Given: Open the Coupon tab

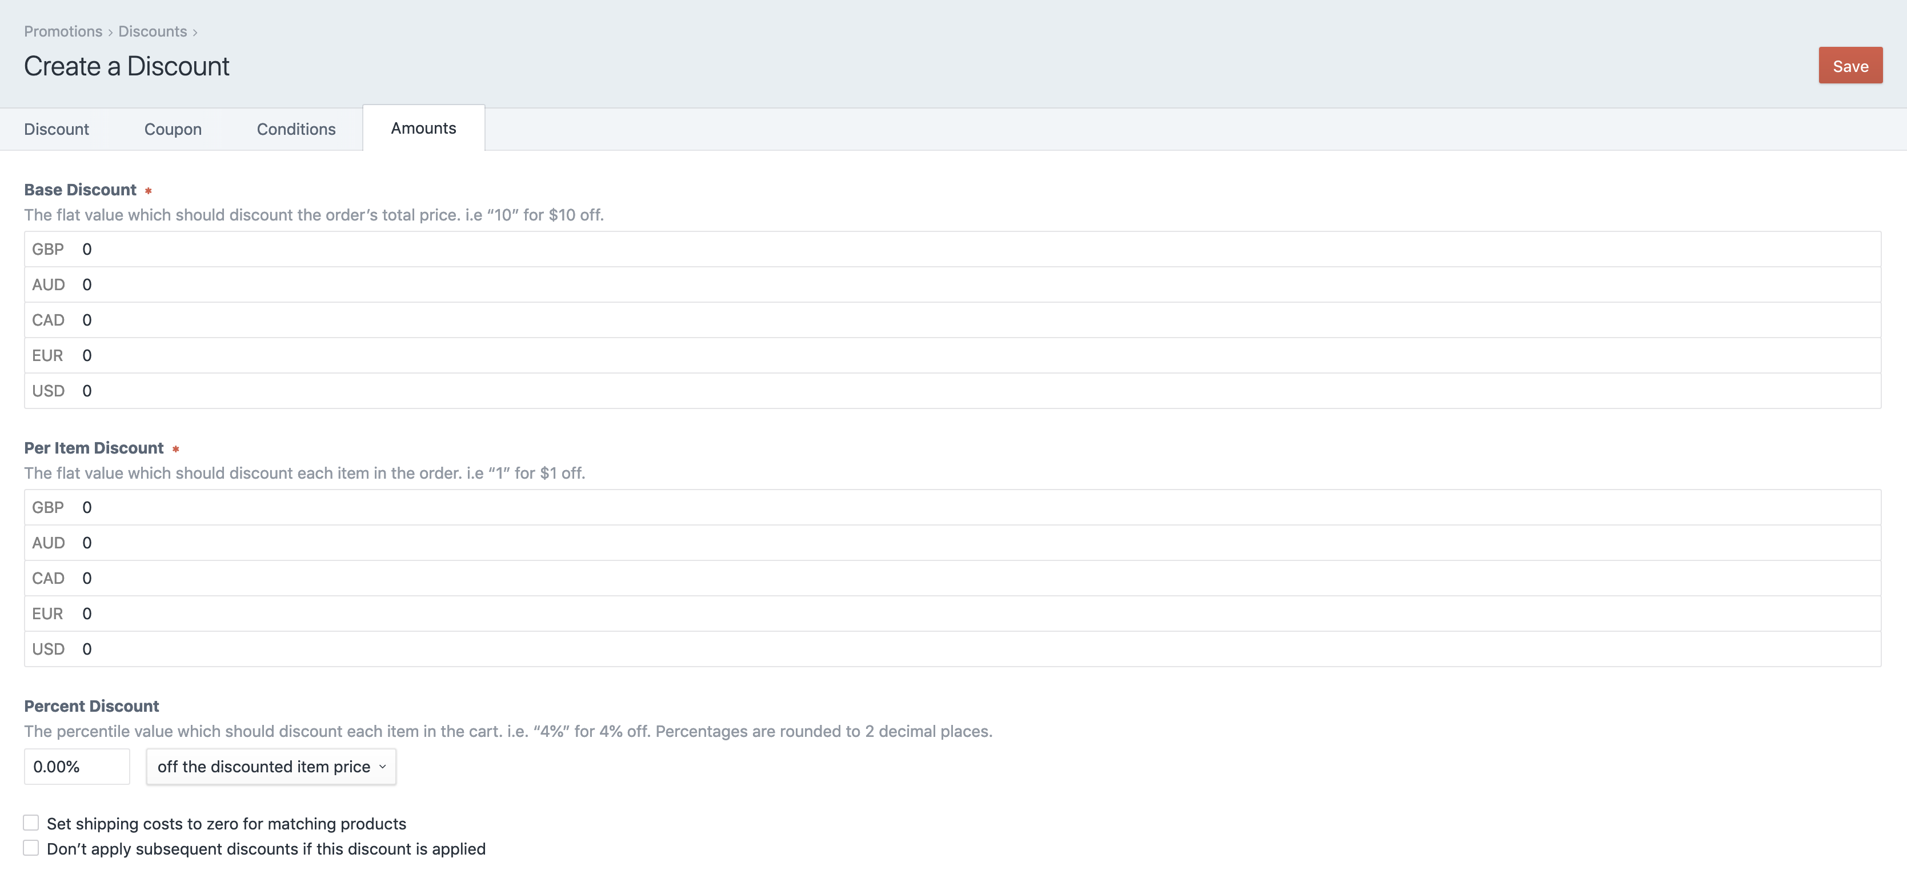Looking at the screenshot, I should click(173, 129).
